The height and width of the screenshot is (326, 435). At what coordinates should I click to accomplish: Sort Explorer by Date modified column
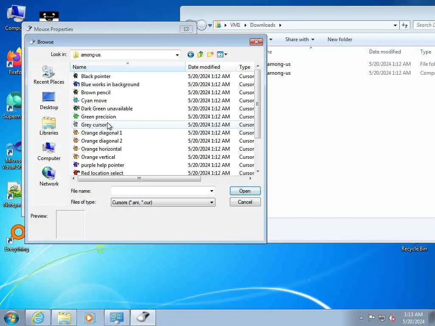(x=385, y=51)
